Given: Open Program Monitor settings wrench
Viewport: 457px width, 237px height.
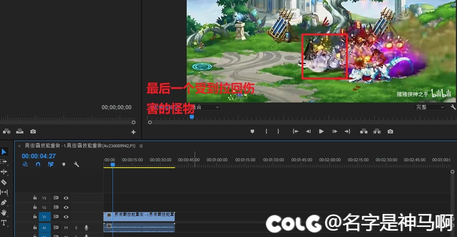Looking at the screenshot, I should tap(453, 107).
